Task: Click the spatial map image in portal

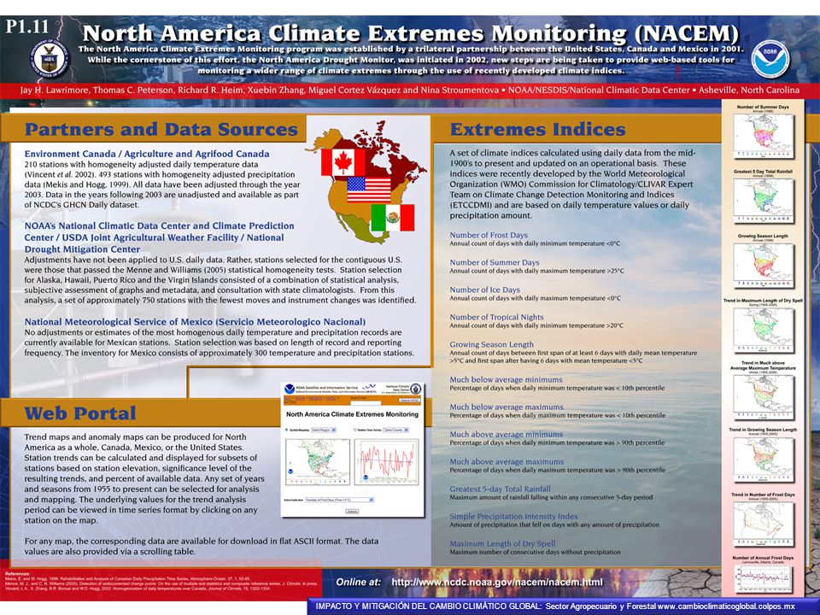Action: click(318, 462)
